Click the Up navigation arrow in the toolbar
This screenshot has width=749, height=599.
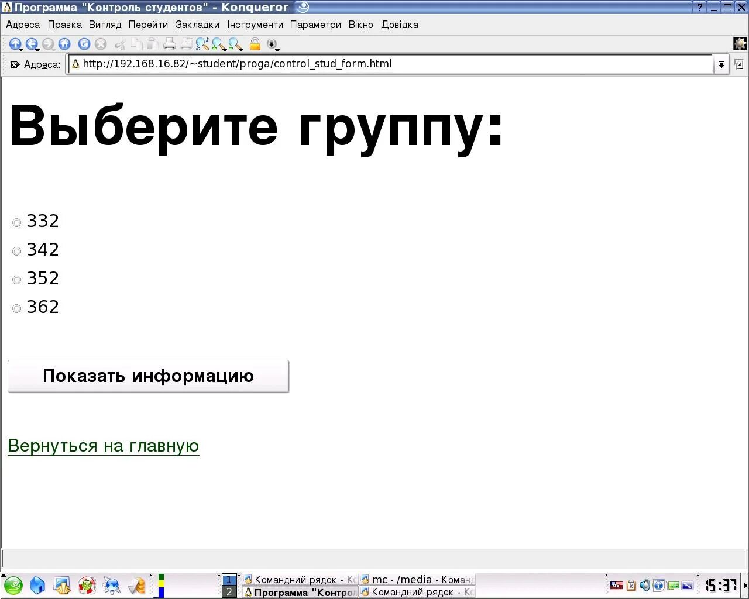(x=15, y=44)
